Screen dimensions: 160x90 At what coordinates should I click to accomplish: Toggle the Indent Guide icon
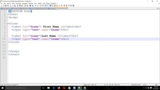pyautogui.click(x=50, y=5)
